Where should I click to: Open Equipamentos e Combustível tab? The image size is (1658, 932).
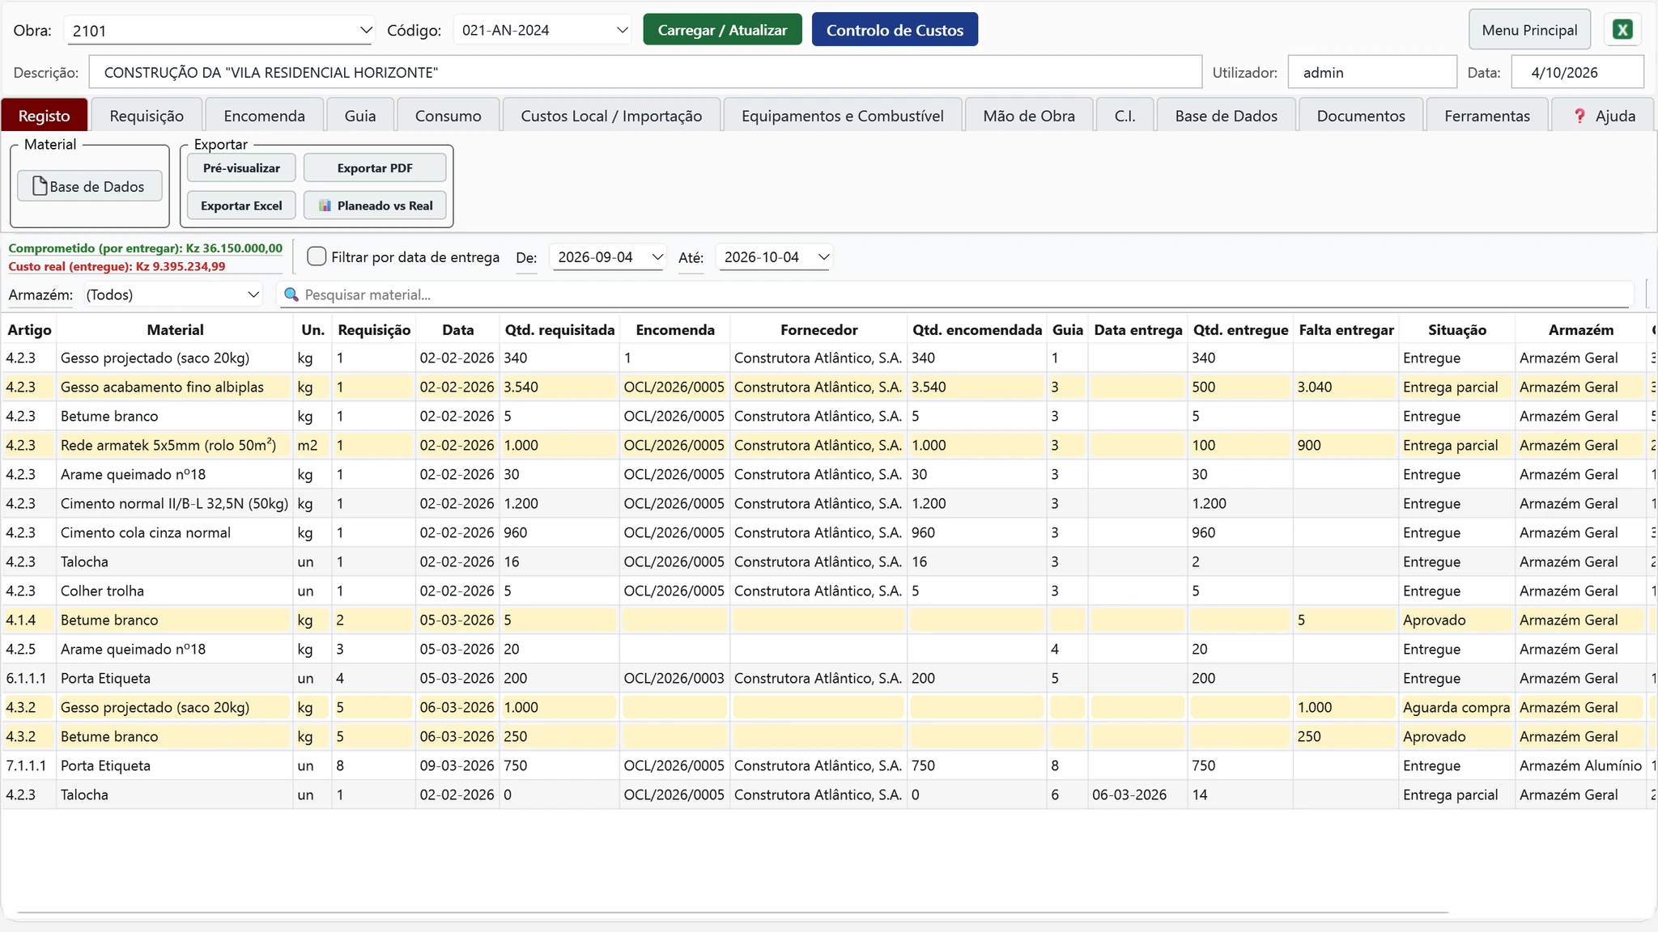tap(843, 116)
